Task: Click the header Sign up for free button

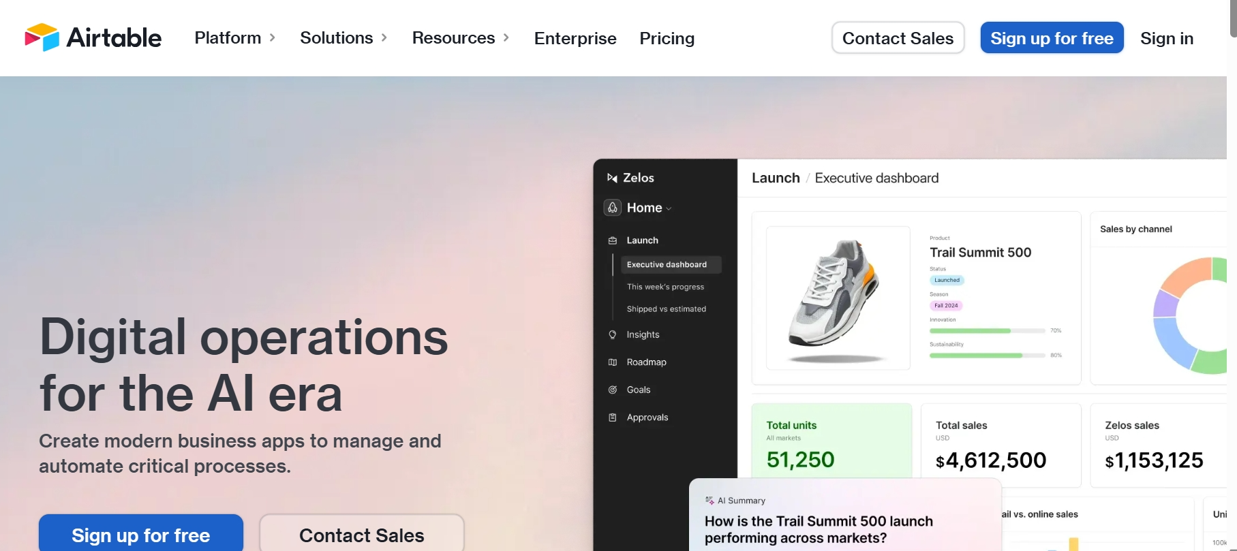Action: click(x=1052, y=38)
